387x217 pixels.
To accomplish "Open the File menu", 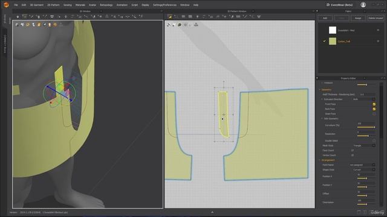I will pyautogui.click(x=16, y=5).
